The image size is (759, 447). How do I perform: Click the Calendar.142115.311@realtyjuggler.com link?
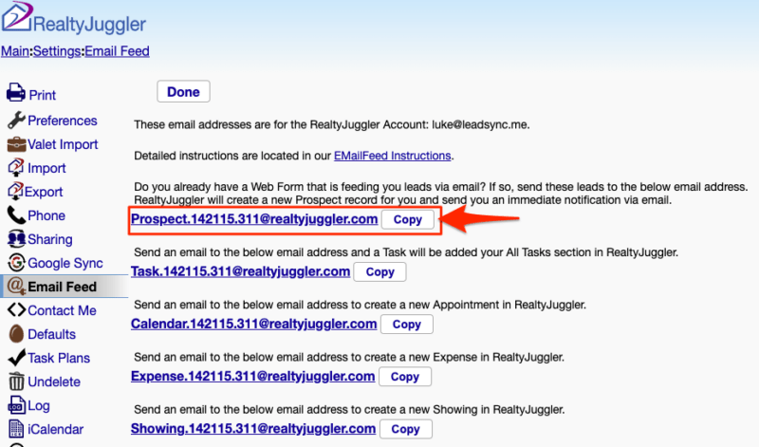(x=253, y=324)
